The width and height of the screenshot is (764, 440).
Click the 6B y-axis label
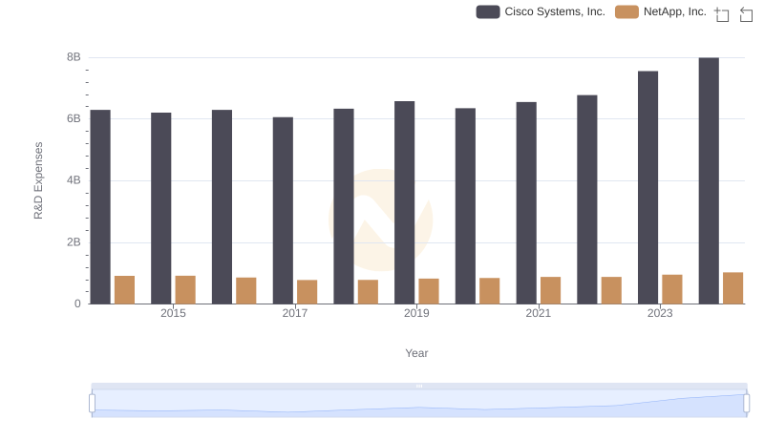74,118
